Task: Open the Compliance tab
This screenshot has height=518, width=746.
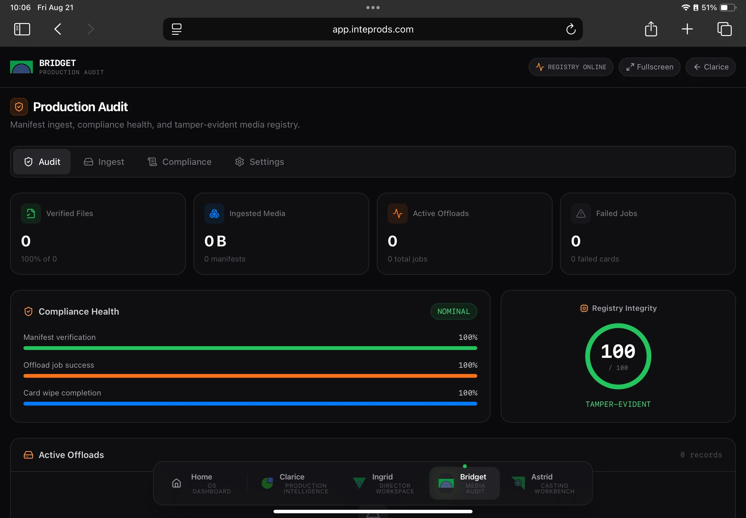Action: (x=179, y=162)
